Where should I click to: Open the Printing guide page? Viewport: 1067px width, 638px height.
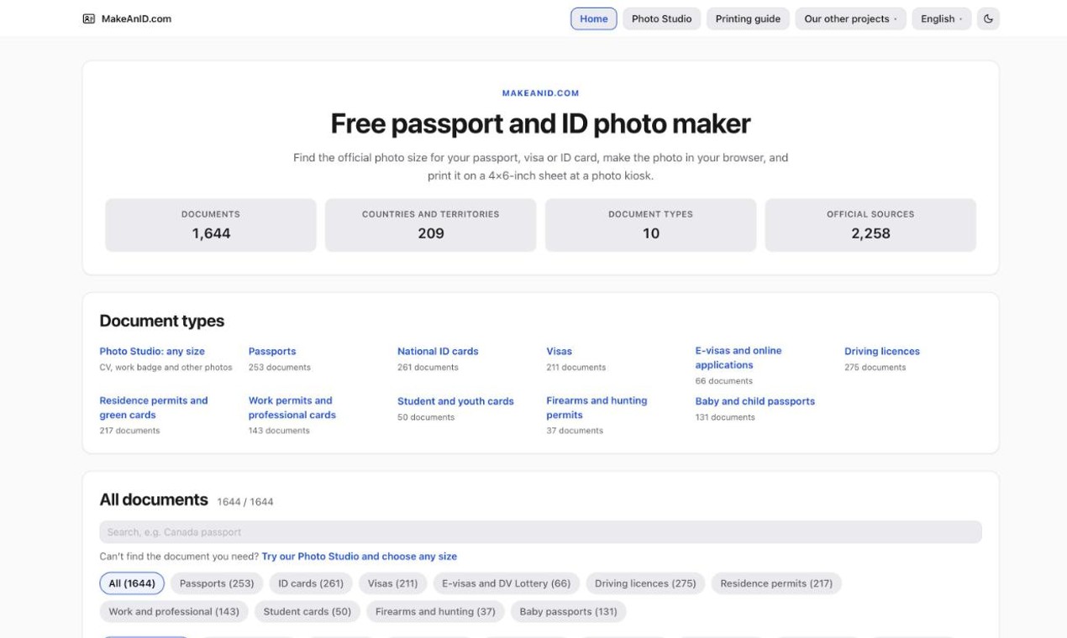pos(748,18)
